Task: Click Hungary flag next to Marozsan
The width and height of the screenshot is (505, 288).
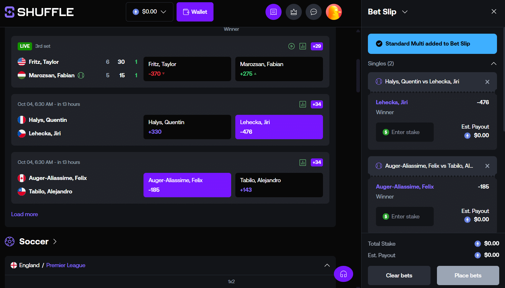Action: pyautogui.click(x=22, y=75)
